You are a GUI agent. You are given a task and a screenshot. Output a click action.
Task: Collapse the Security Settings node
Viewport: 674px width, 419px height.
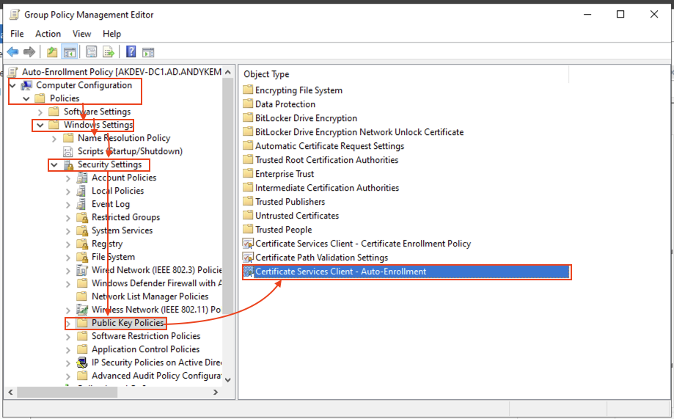pyautogui.click(x=54, y=165)
